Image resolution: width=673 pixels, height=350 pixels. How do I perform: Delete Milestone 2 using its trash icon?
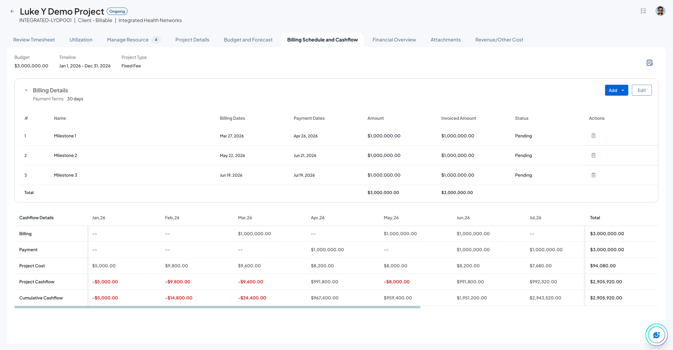(x=593, y=155)
